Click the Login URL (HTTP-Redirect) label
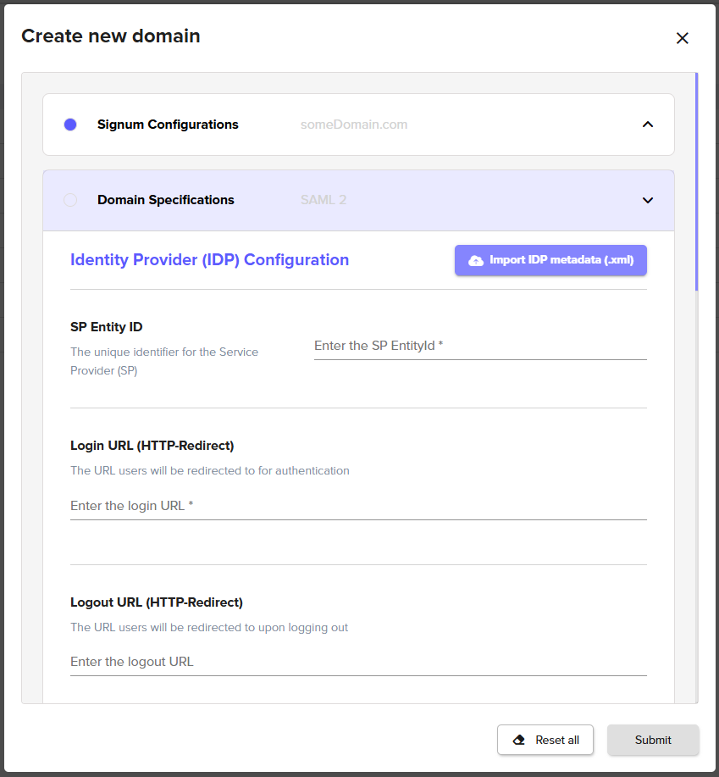The height and width of the screenshot is (777, 719). 152,445
